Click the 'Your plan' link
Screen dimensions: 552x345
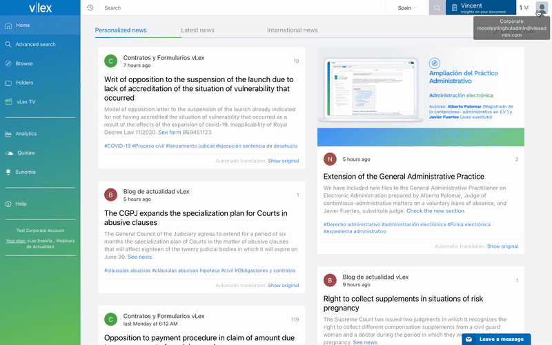pyautogui.click(x=15, y=241)
